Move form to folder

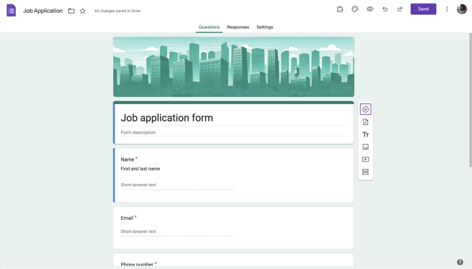pyautogui.click(x=71, y=11)
